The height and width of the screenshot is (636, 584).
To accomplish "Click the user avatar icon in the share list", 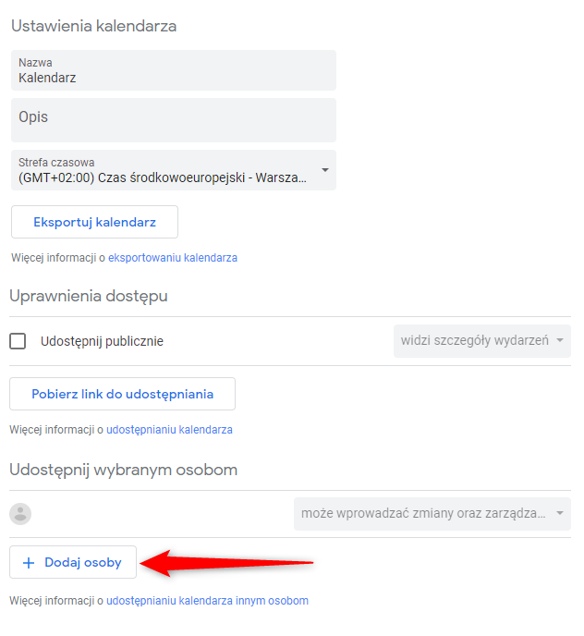I will pos(20,514).
